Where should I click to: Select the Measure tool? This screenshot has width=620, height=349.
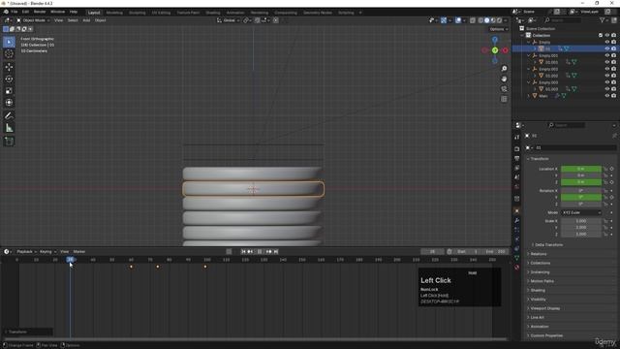coord(9,128)
